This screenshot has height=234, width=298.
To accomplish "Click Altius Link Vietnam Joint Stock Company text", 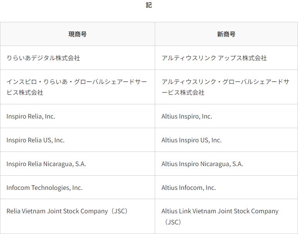I will click(220, 211).
